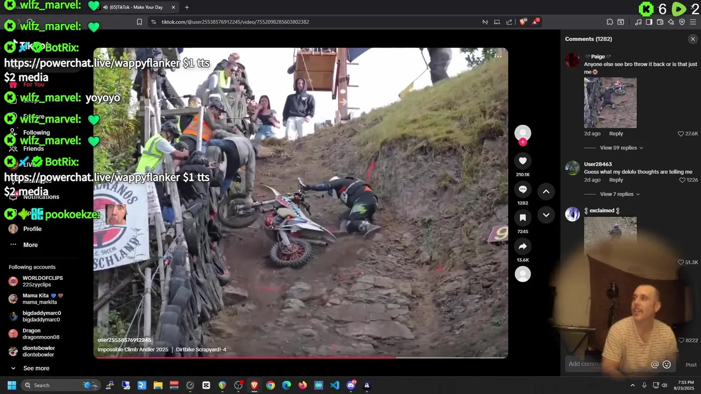Viewport: 701px width, 394px height.
Task: View Paige's comment image attachment
Action: click(610, 103)
